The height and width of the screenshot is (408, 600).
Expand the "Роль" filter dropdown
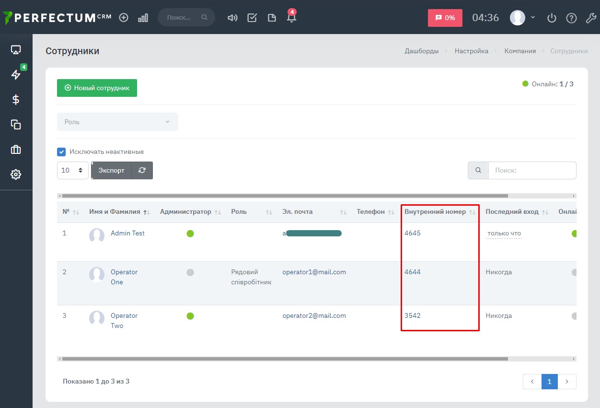pyautogui.click(x=117, y=122)
